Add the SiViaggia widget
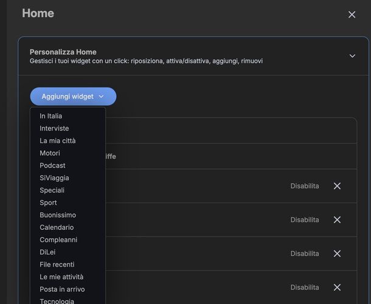Screen dimensions: 371x304 pyautogui.click(x=54, y=178)
